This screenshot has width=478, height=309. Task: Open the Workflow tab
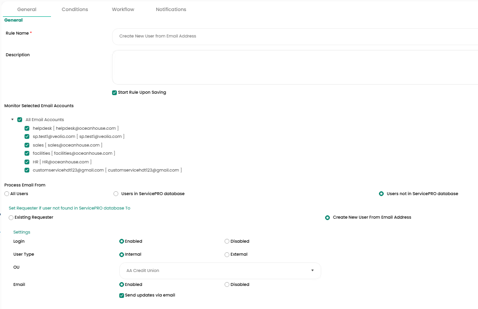[123, 10]
